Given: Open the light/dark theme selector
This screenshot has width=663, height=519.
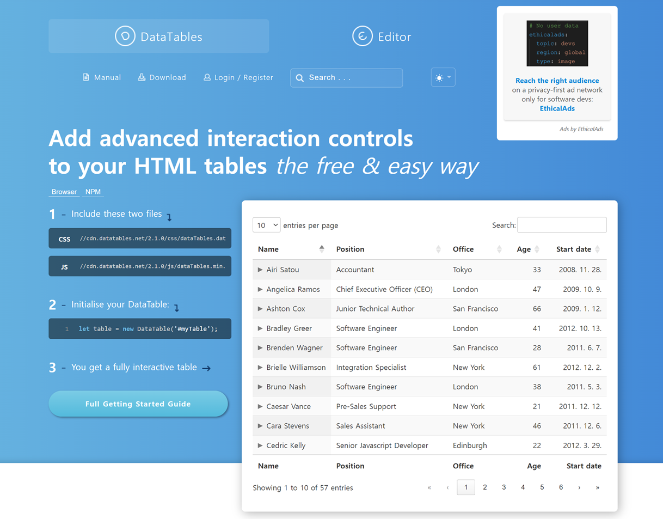Looking at the screenshot, I should pos(443,77).
